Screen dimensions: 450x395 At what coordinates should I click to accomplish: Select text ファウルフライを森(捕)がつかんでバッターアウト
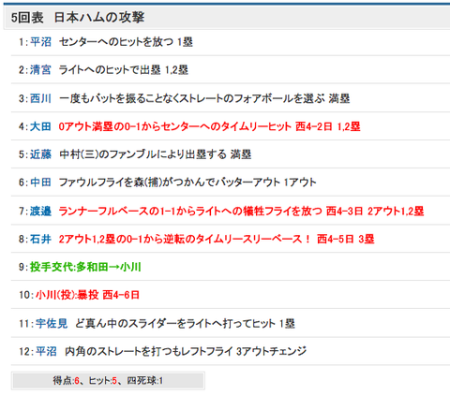(x=170, y=183)
